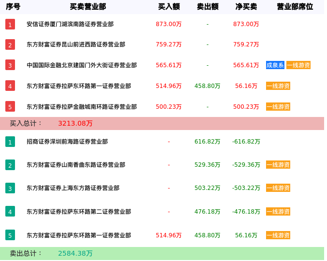Open 东方财富证券拉萨东环路第二证券营业部 entry
This screenshot has width=327, height=261.
coord(79,212)
